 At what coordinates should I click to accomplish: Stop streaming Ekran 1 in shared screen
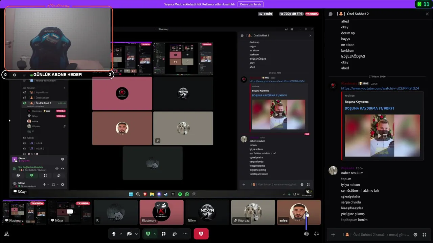[63, 159]
